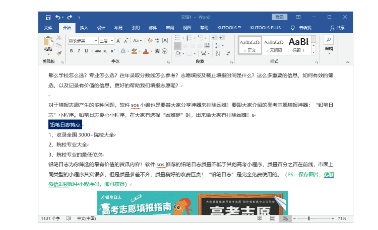Switch to Print Layout view in status bar

point(273,218)
